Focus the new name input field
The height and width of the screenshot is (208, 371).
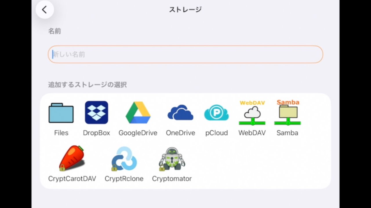point(185,54)
